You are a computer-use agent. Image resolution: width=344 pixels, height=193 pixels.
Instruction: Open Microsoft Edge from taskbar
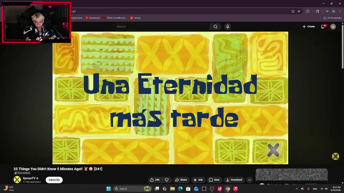click(x=180, y=189)
